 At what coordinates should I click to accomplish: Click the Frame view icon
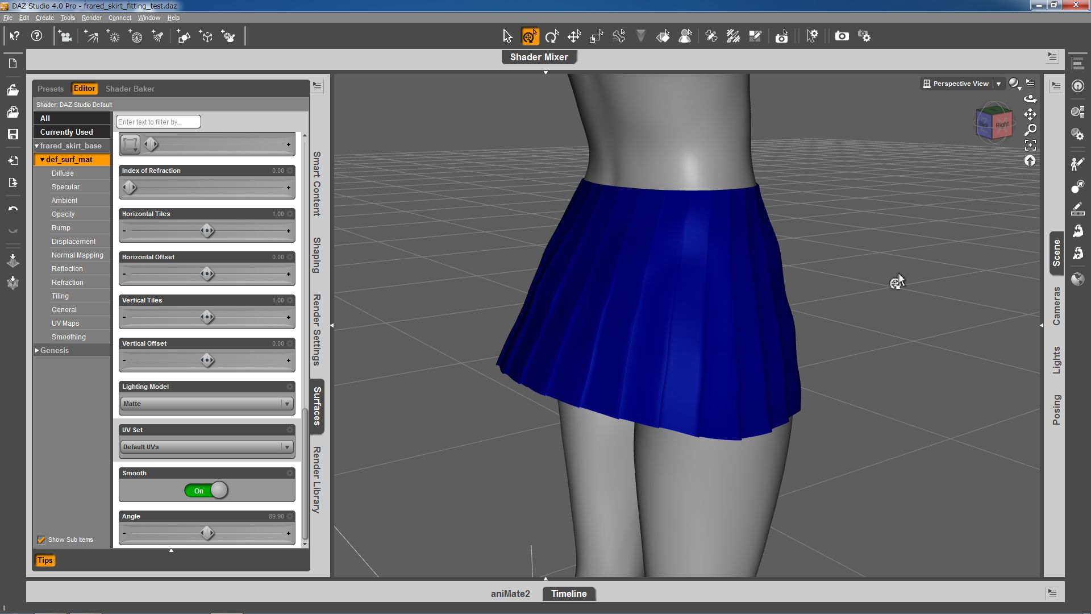(1030, 145)
